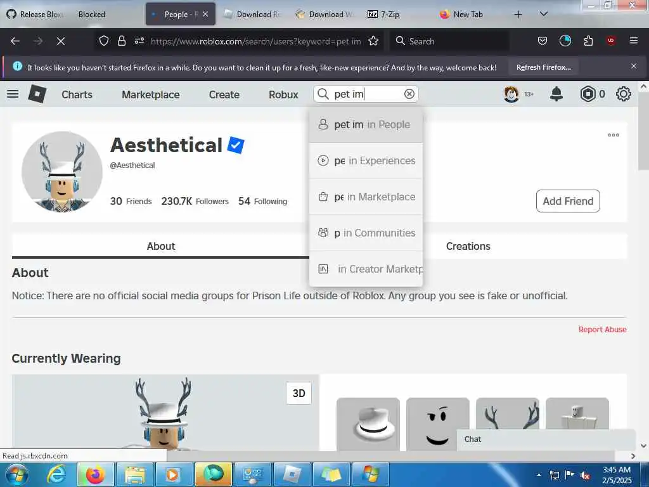Open site permissions icon in address bar
Screen dimensions: 649x487
[139, 41]
